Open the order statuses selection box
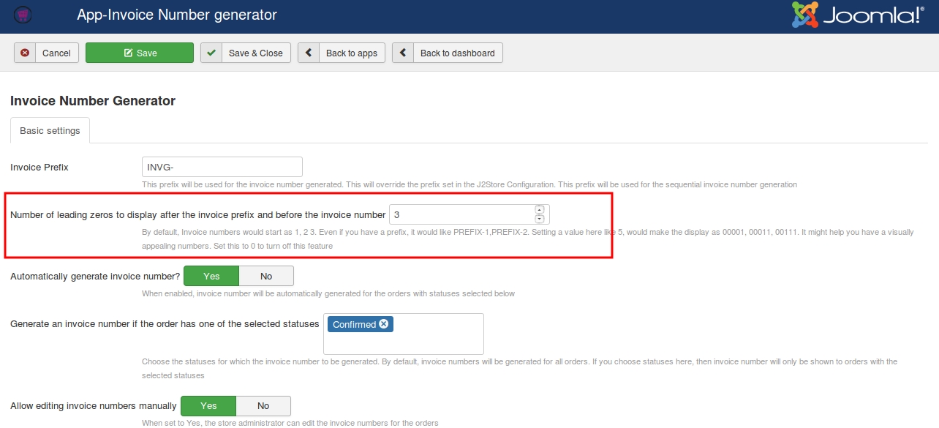This screenshot has height=428, width=939. pos(437,339)
